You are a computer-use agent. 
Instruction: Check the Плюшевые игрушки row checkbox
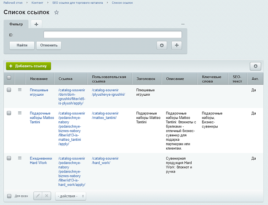pyautogui.click(x=9, y=90)
